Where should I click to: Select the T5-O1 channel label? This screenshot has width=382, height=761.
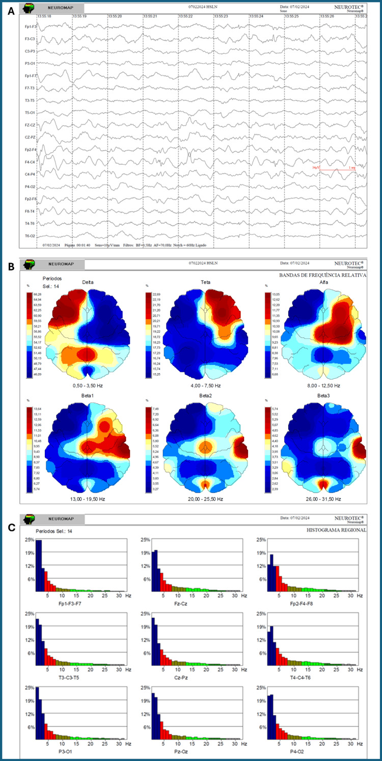30,113
